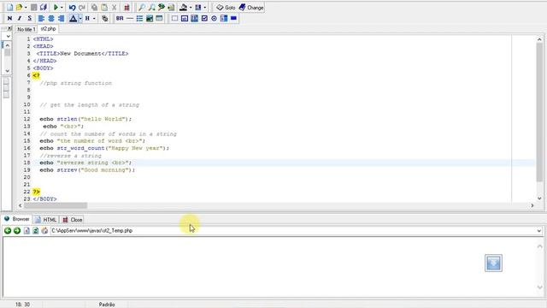
Task: Close the side panel with its X
Action: pos(9,28)
